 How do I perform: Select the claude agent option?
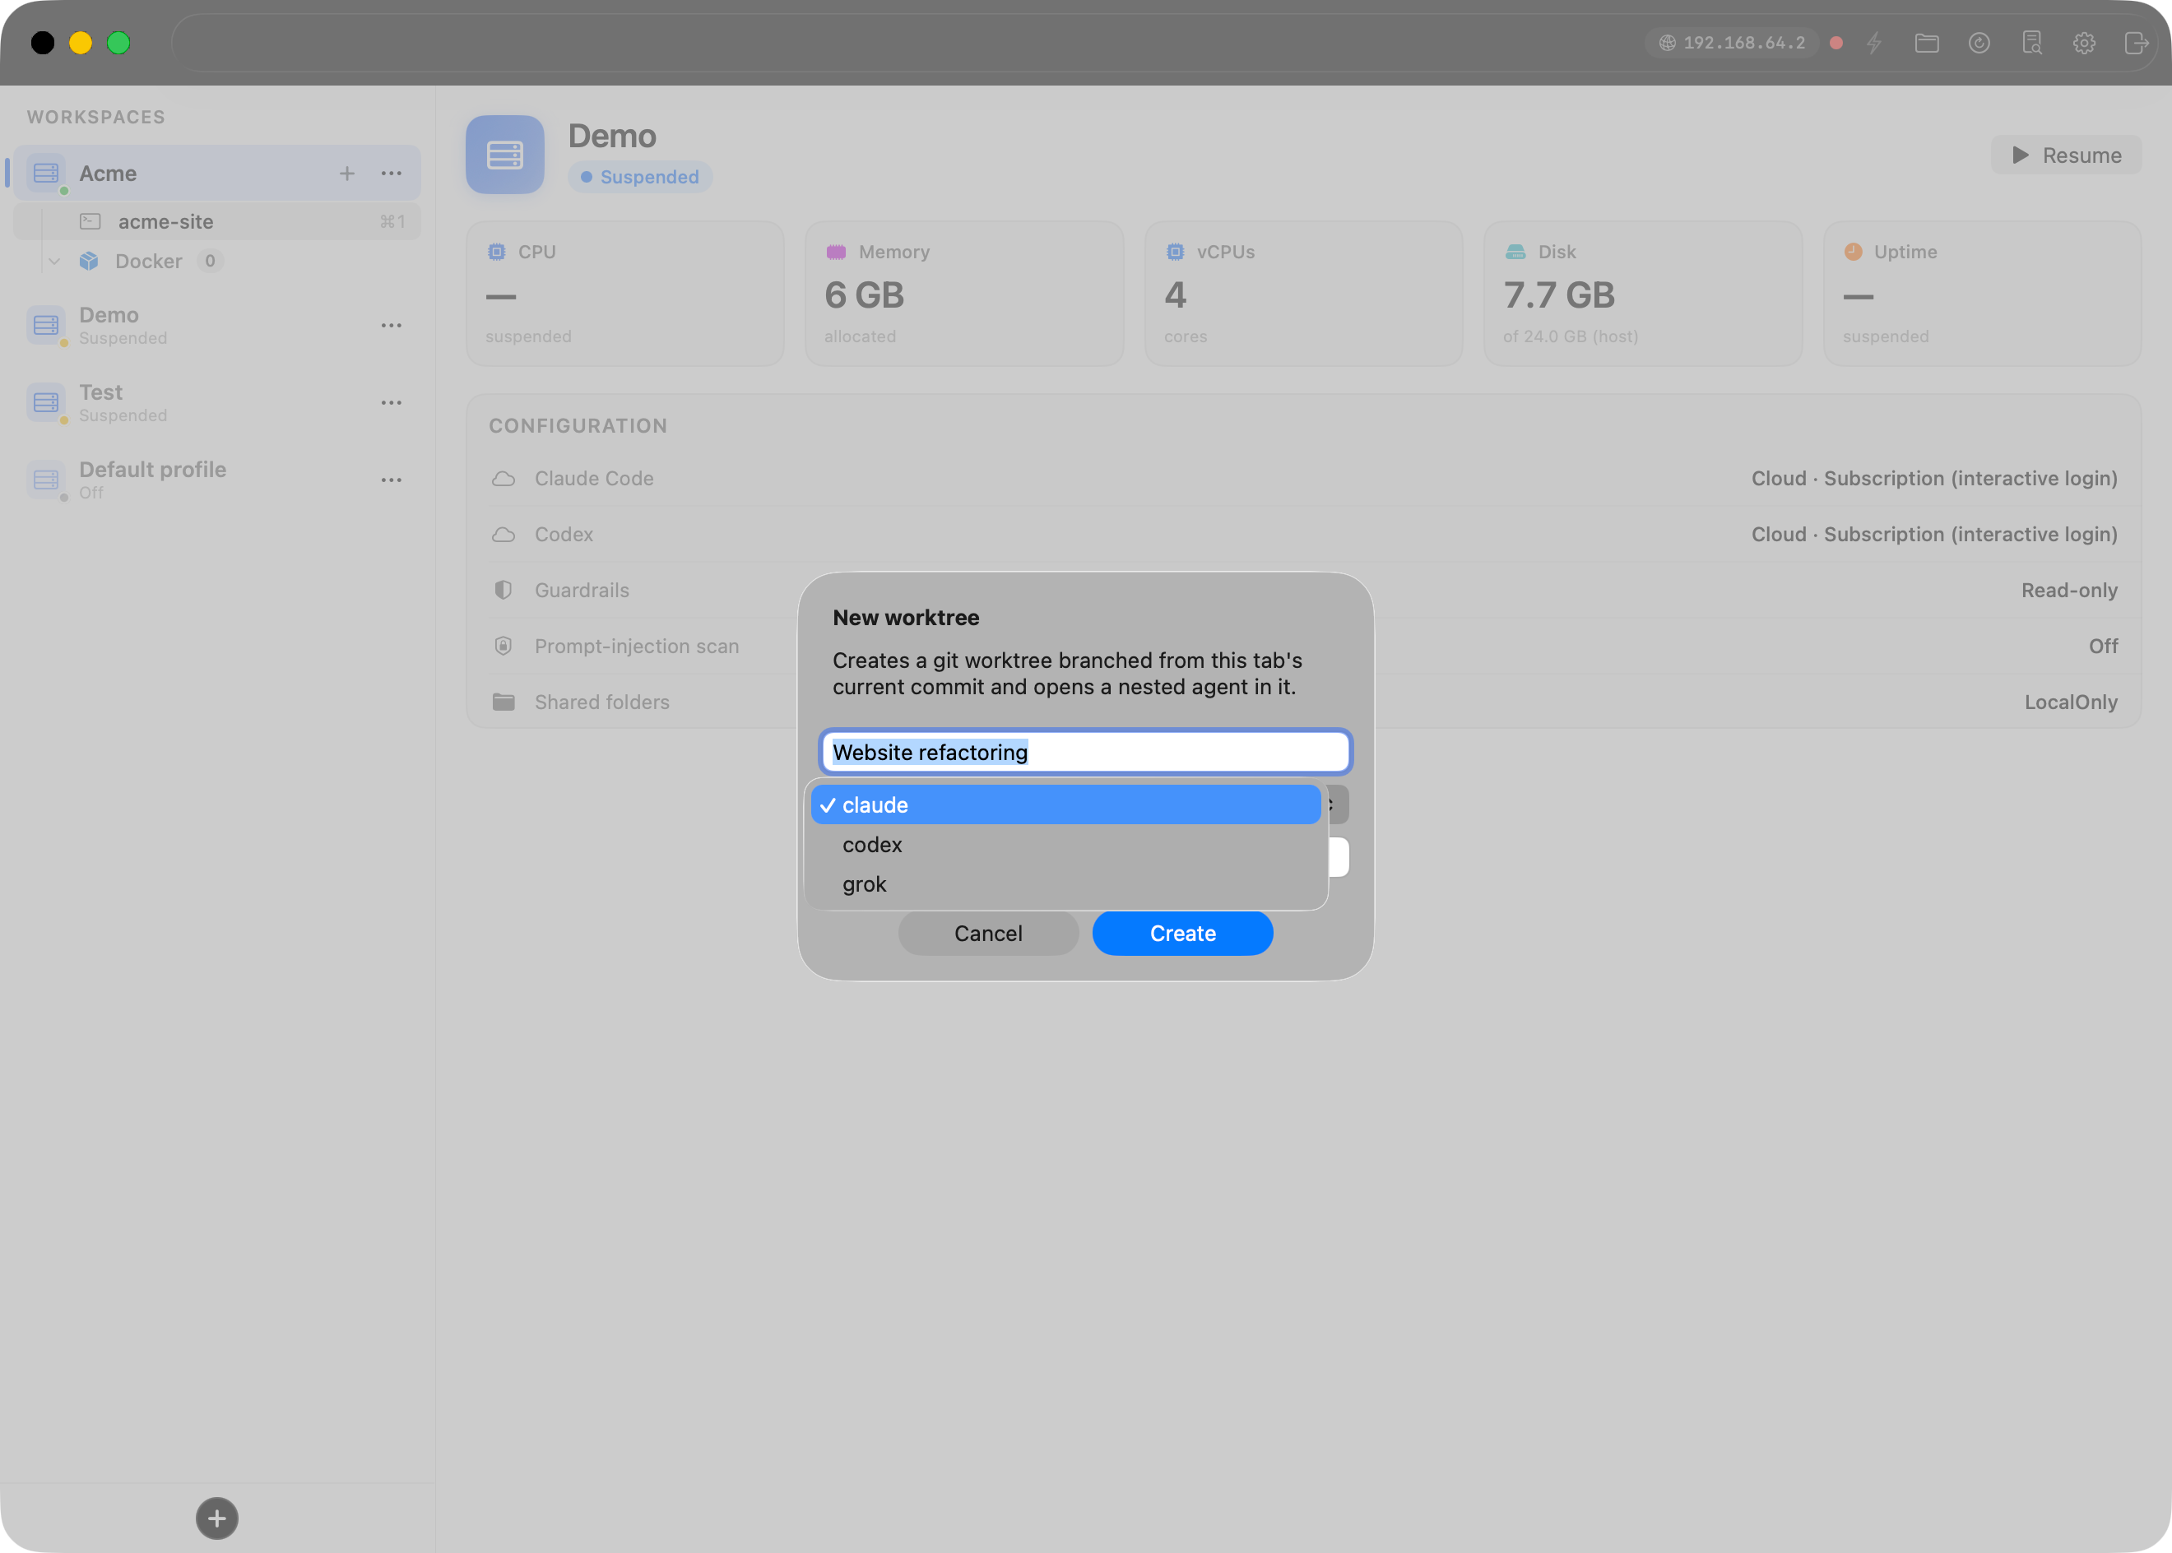(x=1065, y=804)
